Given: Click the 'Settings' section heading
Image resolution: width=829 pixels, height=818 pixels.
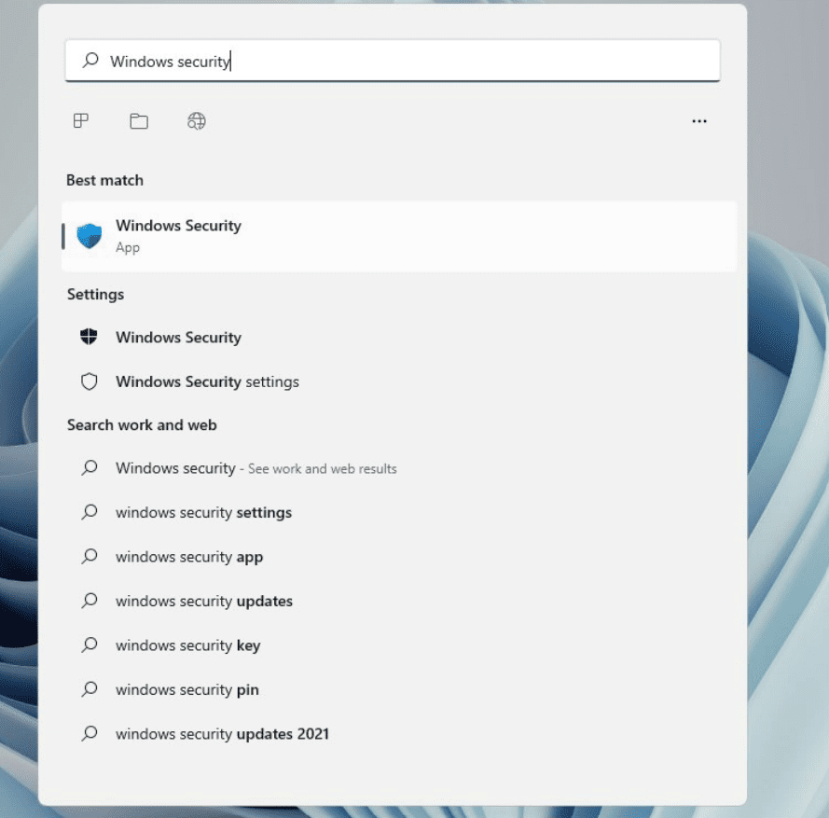Looking at the screenshot, I should [x=96, y=294].
